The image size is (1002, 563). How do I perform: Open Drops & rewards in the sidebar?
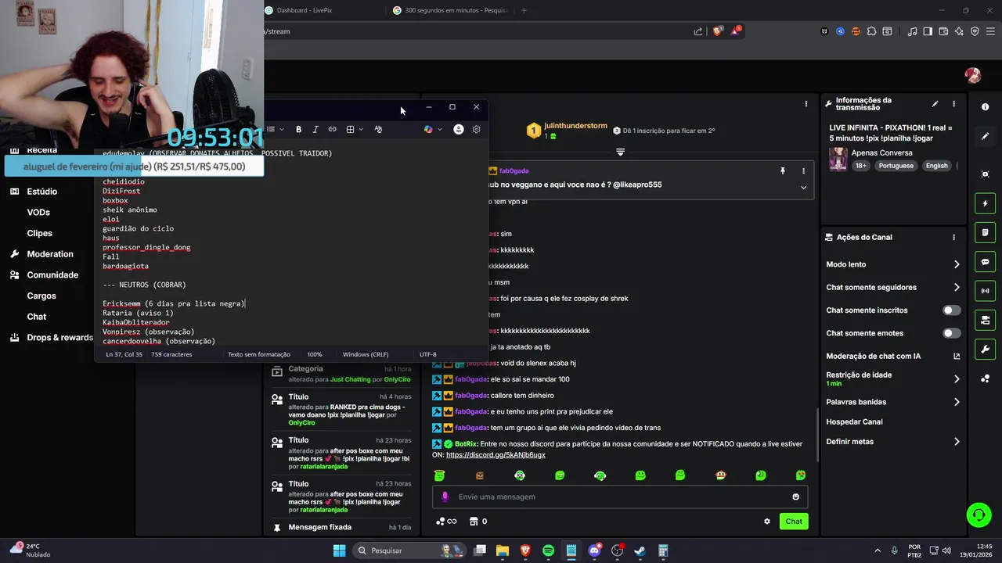59,338
